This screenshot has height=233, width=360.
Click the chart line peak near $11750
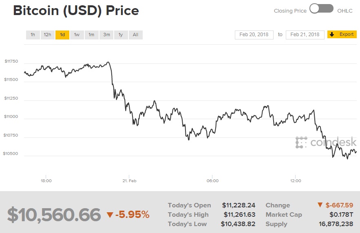click(x=108, y=62)
